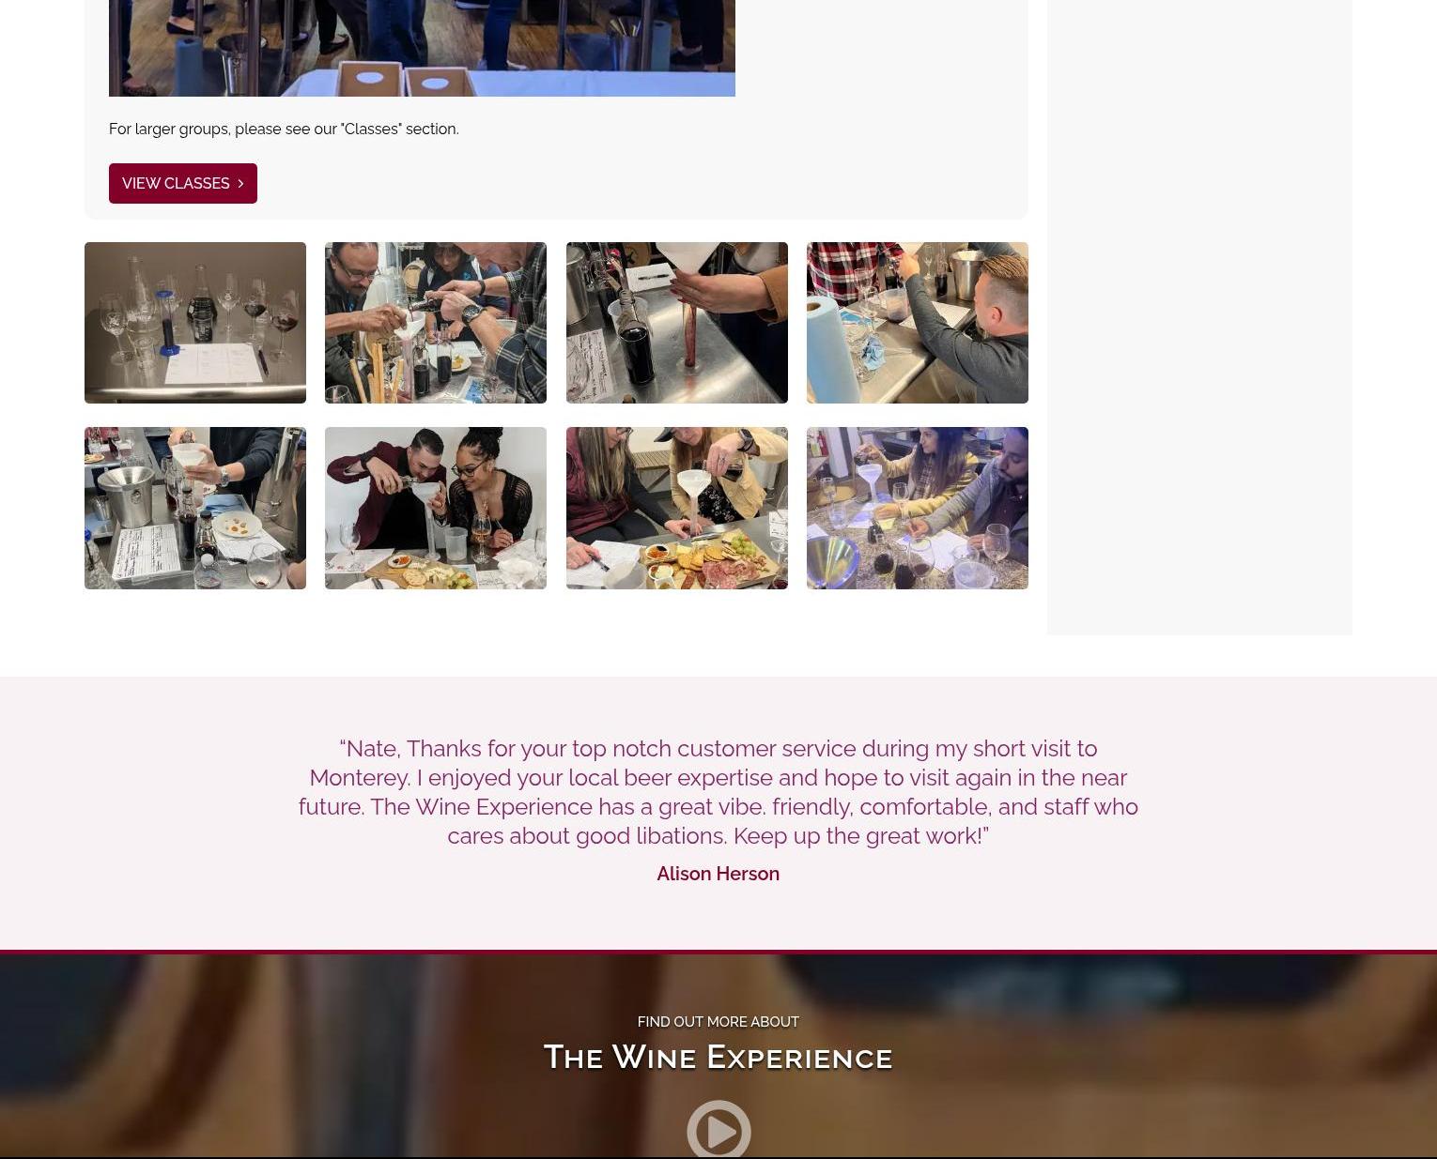Image resolution: width=1437 pixels, height=1159 pixels.
Task: Open photo of man in plaid with paper towels
Action: point(918,323)
